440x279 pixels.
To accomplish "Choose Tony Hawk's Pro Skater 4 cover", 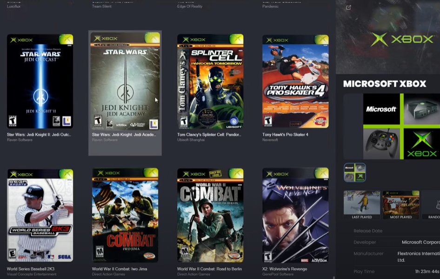I will [295, 81].
